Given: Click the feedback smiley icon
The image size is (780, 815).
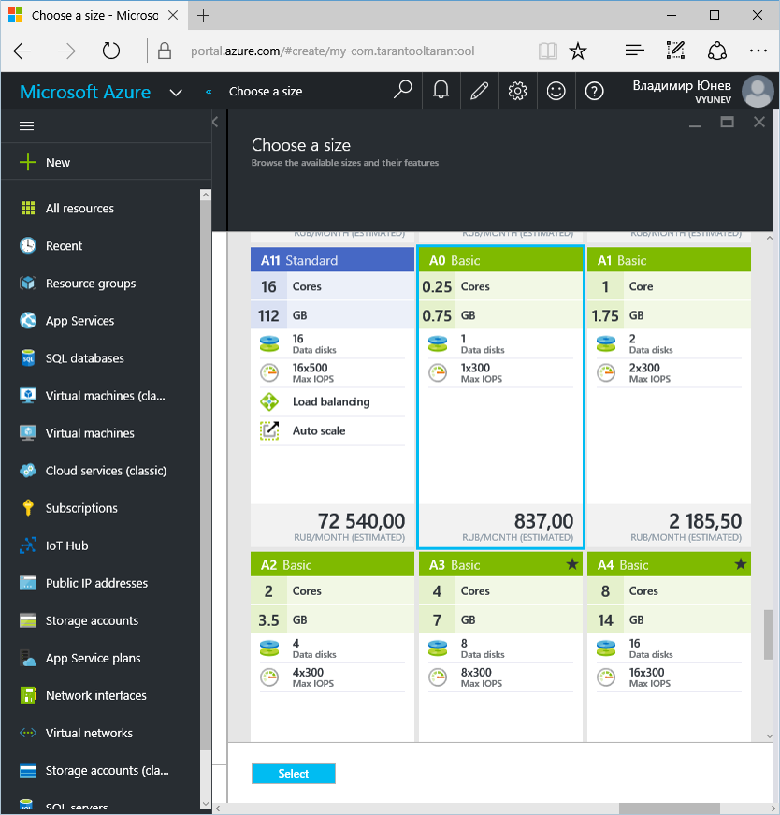Looking at the screenshot, I should 556,91.
